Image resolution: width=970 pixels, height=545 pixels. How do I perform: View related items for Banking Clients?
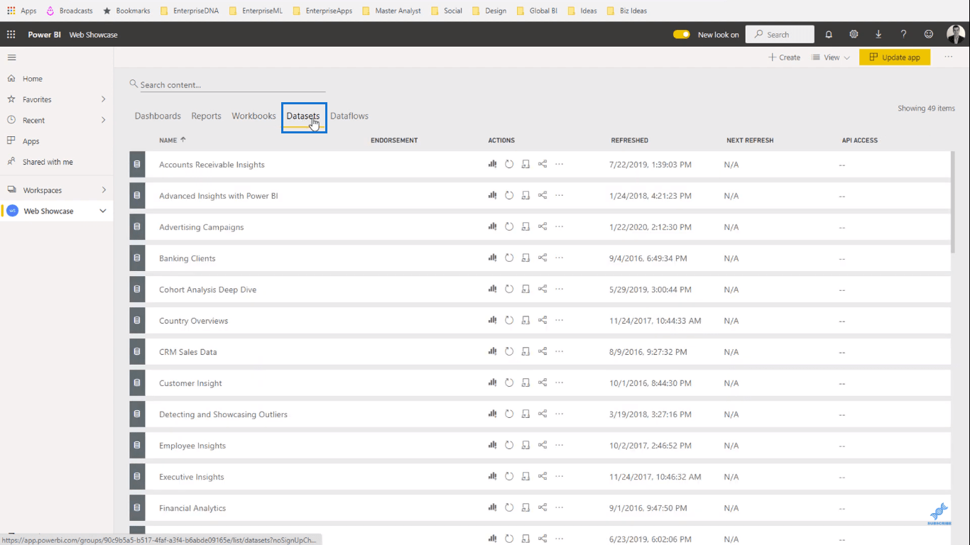(x=543, y=258)
